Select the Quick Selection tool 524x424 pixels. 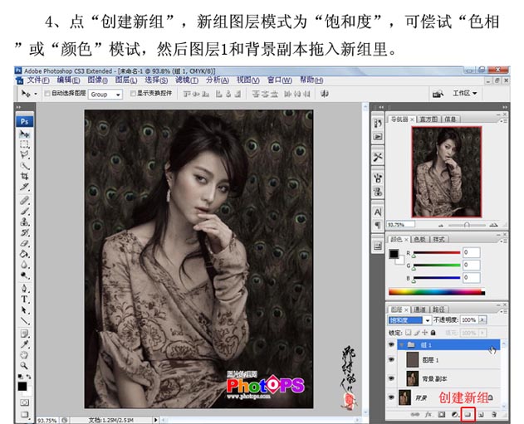click(x=24, y=165)
